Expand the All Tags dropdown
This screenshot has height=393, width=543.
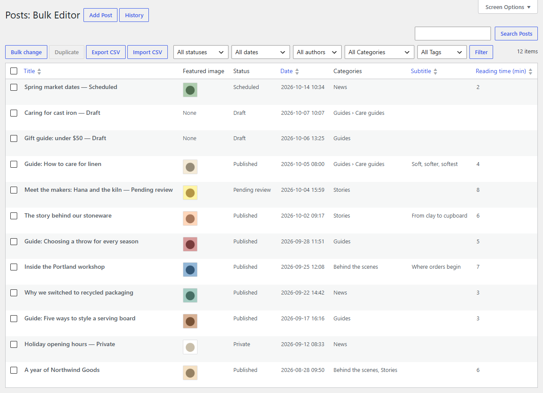point(442,52)
